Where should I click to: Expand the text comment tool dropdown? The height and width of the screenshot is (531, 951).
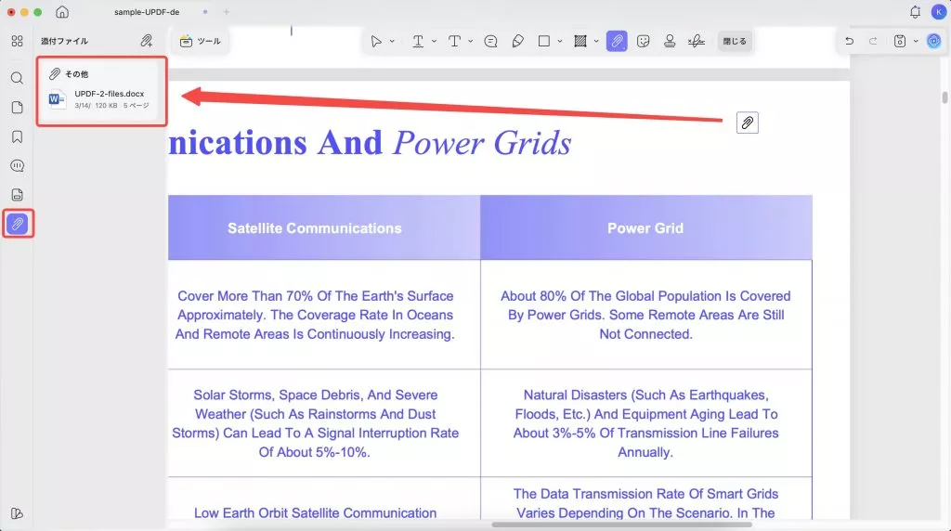471,41
